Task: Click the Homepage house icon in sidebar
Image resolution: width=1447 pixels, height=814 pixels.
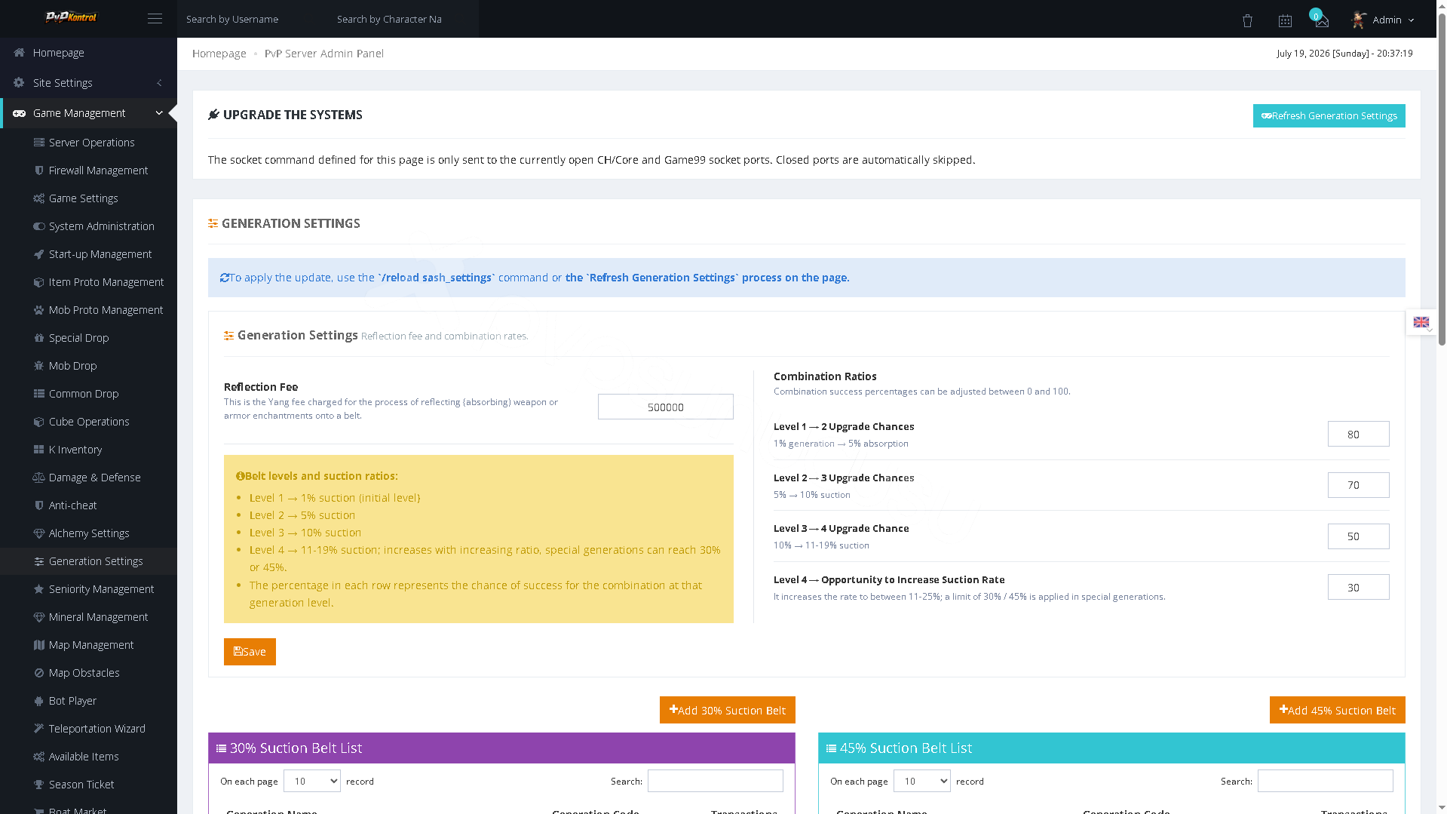Action: point(19,53)
